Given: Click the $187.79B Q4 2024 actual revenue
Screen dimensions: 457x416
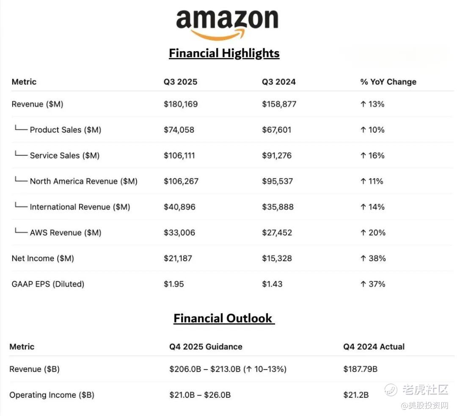Looking at the screenshot, I should [x=360, y=369].
